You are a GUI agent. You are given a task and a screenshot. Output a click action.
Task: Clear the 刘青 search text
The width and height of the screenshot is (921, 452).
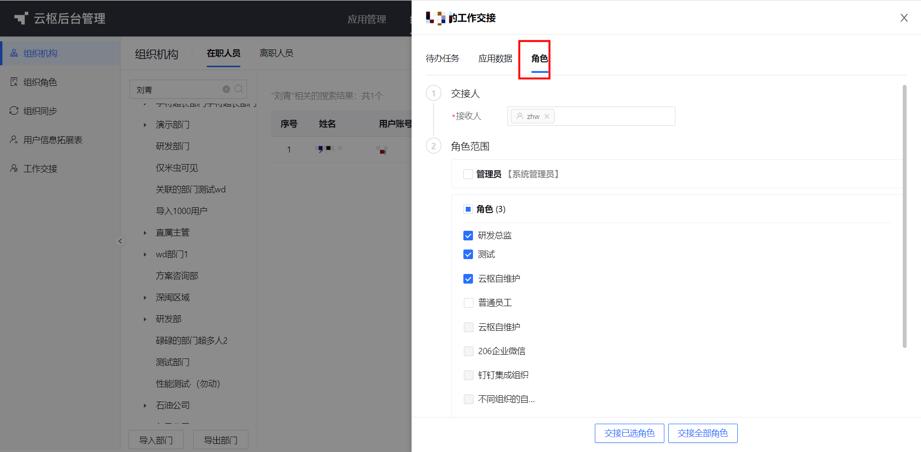pyautogui.click(x=226, y=89)
